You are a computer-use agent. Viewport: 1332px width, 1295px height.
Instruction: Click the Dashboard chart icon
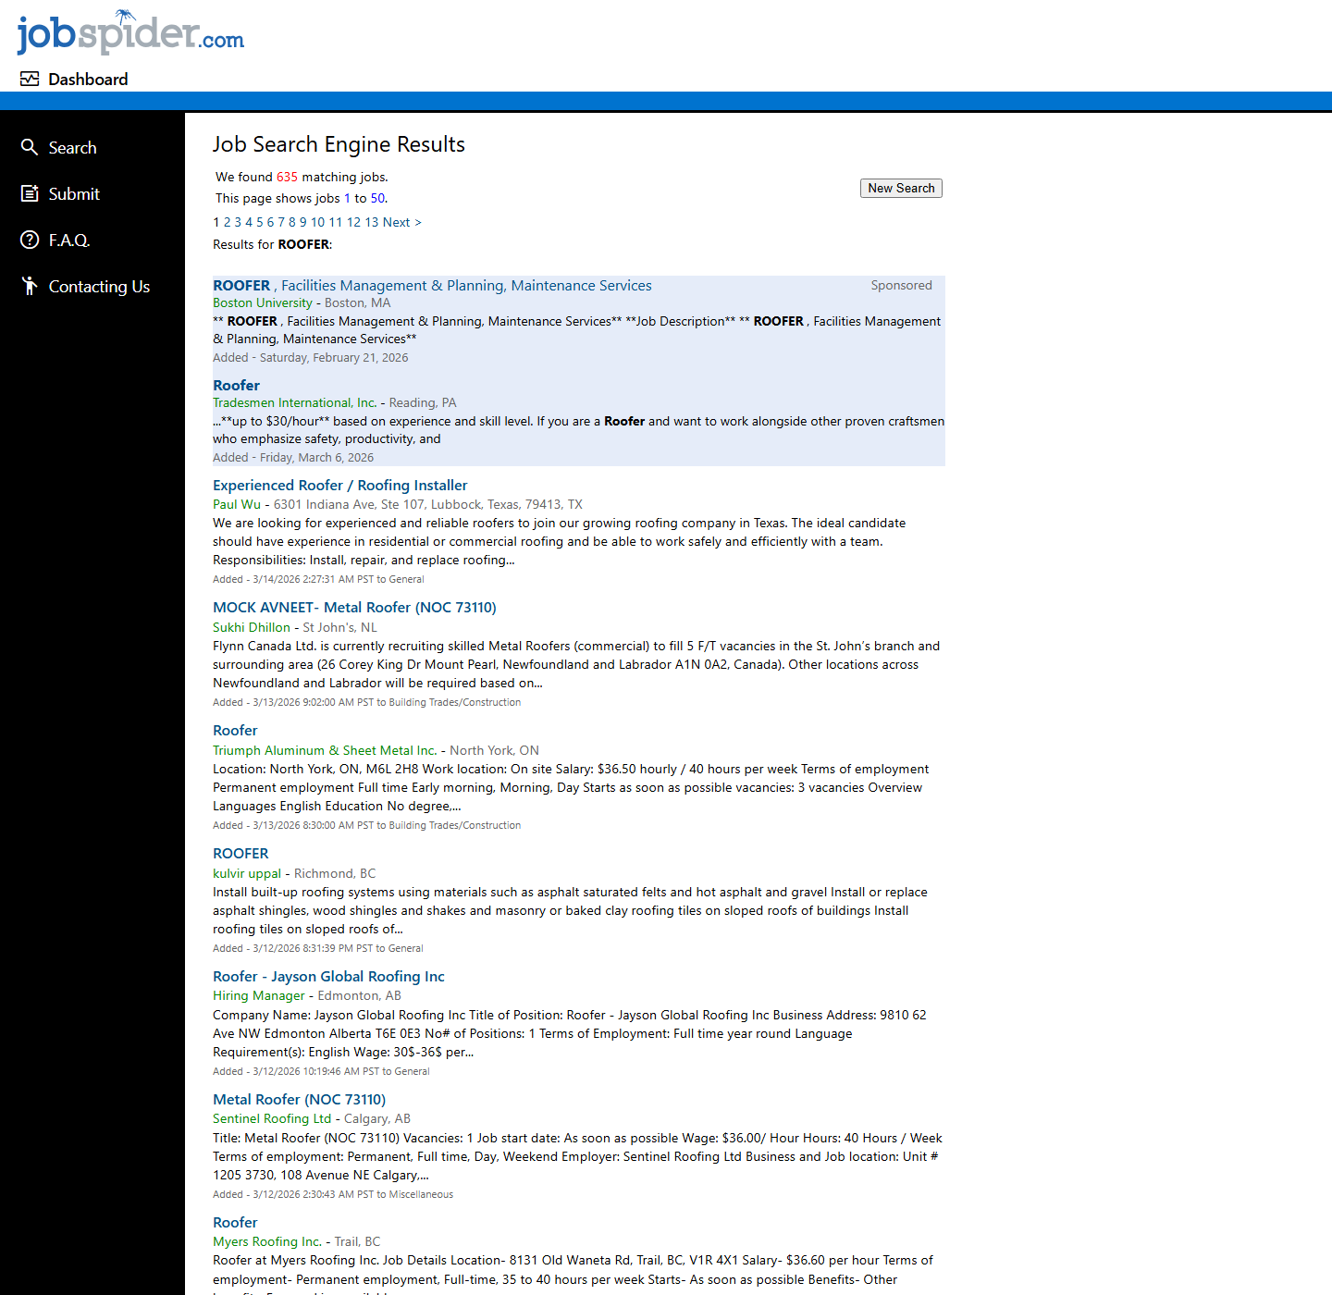click(x=30, y=80)
